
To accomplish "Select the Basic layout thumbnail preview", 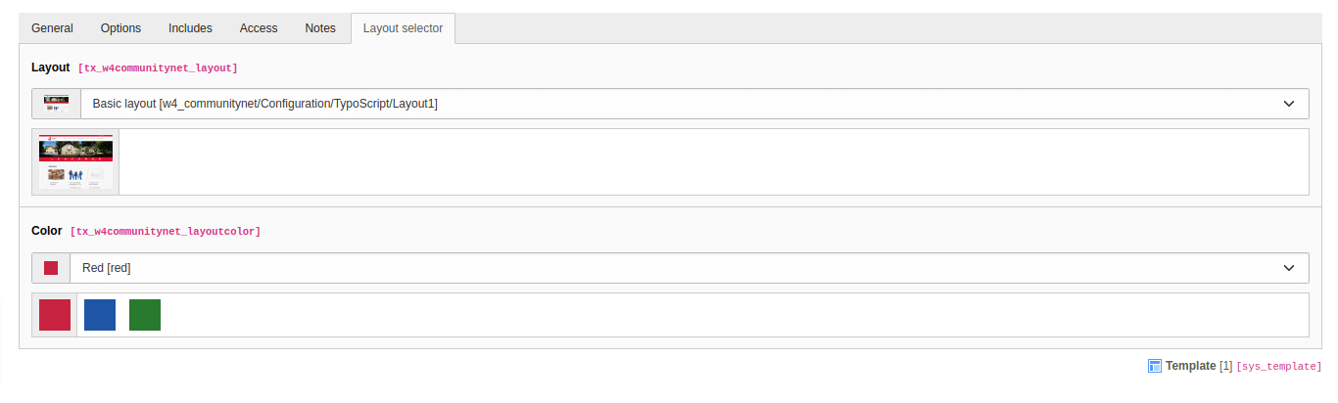I will point(75,162).
